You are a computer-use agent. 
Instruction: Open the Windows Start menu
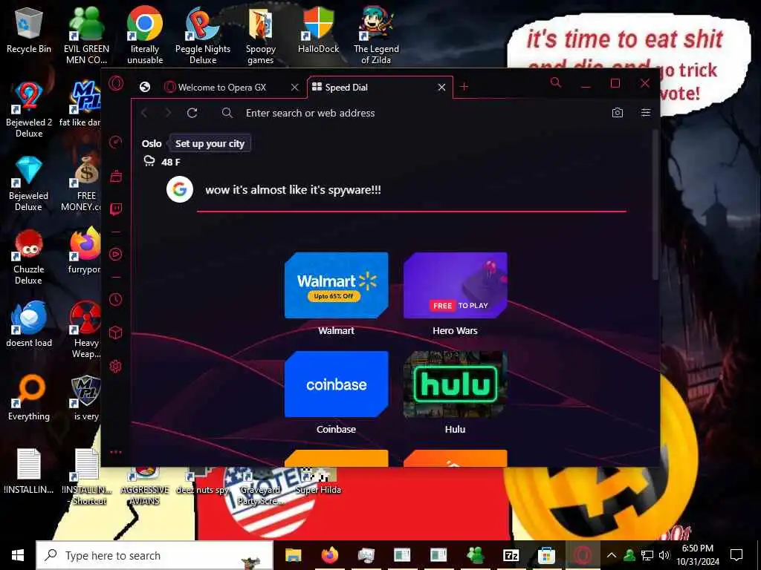(x=18, y=555)
